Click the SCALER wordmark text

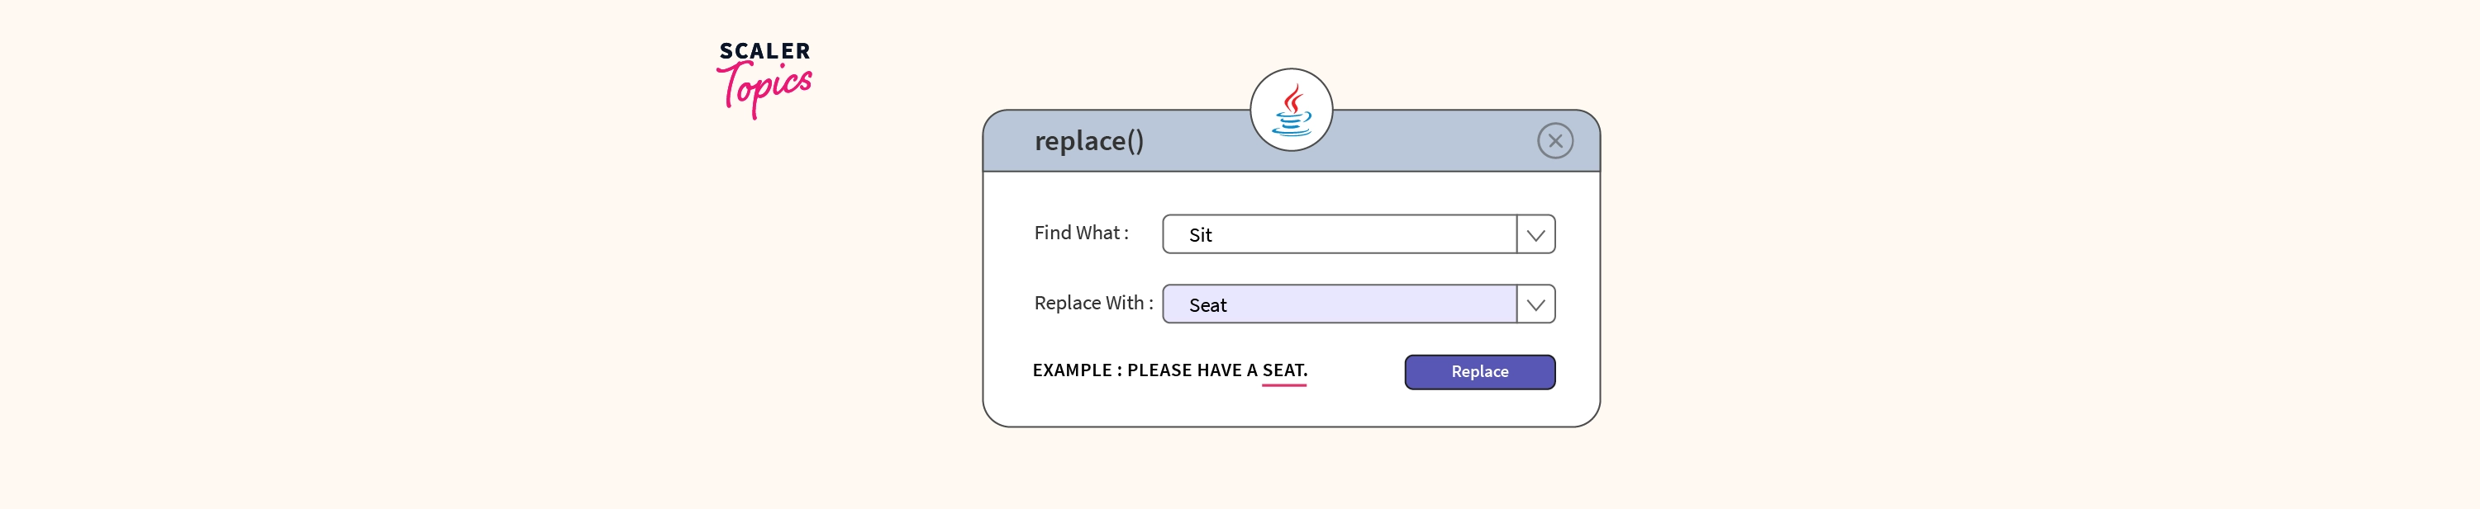(x=764, y=51)
